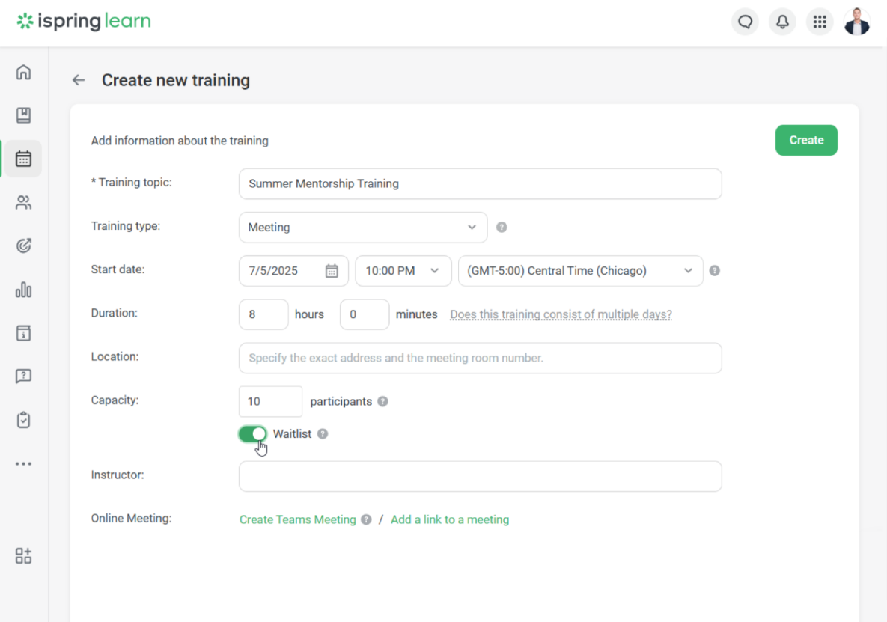The image size is (887, 622).
Task: Click the Location address input field
Action: (x=480, y=358)
